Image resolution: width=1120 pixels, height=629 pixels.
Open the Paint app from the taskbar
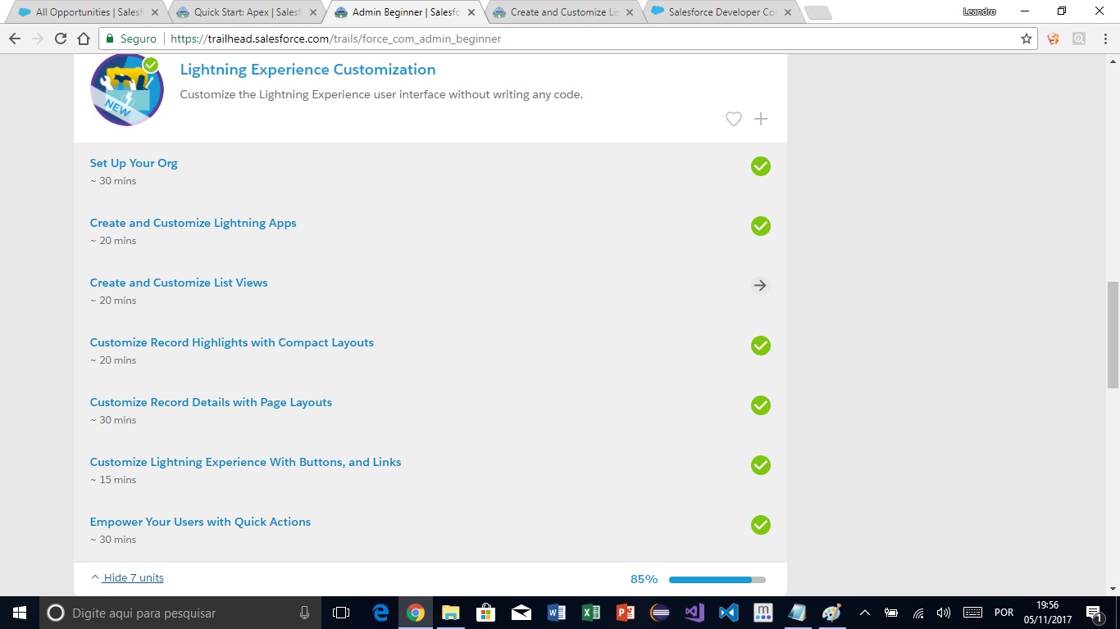[832, 613]
